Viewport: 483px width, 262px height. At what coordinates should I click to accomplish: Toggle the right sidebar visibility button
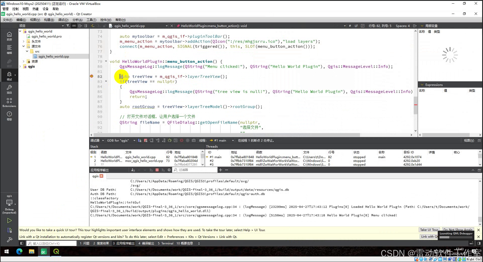(x=479, y=243)
